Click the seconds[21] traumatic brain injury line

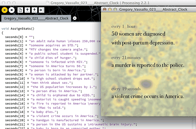pyautogui.click(x=71, y=124)
